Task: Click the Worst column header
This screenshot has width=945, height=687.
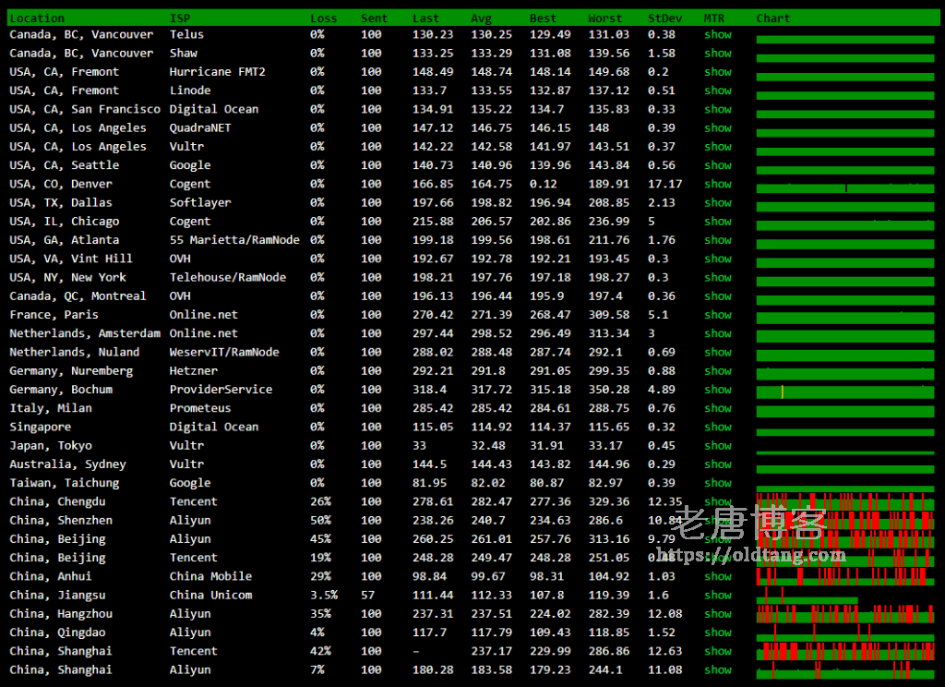Action: click(605, 18)
